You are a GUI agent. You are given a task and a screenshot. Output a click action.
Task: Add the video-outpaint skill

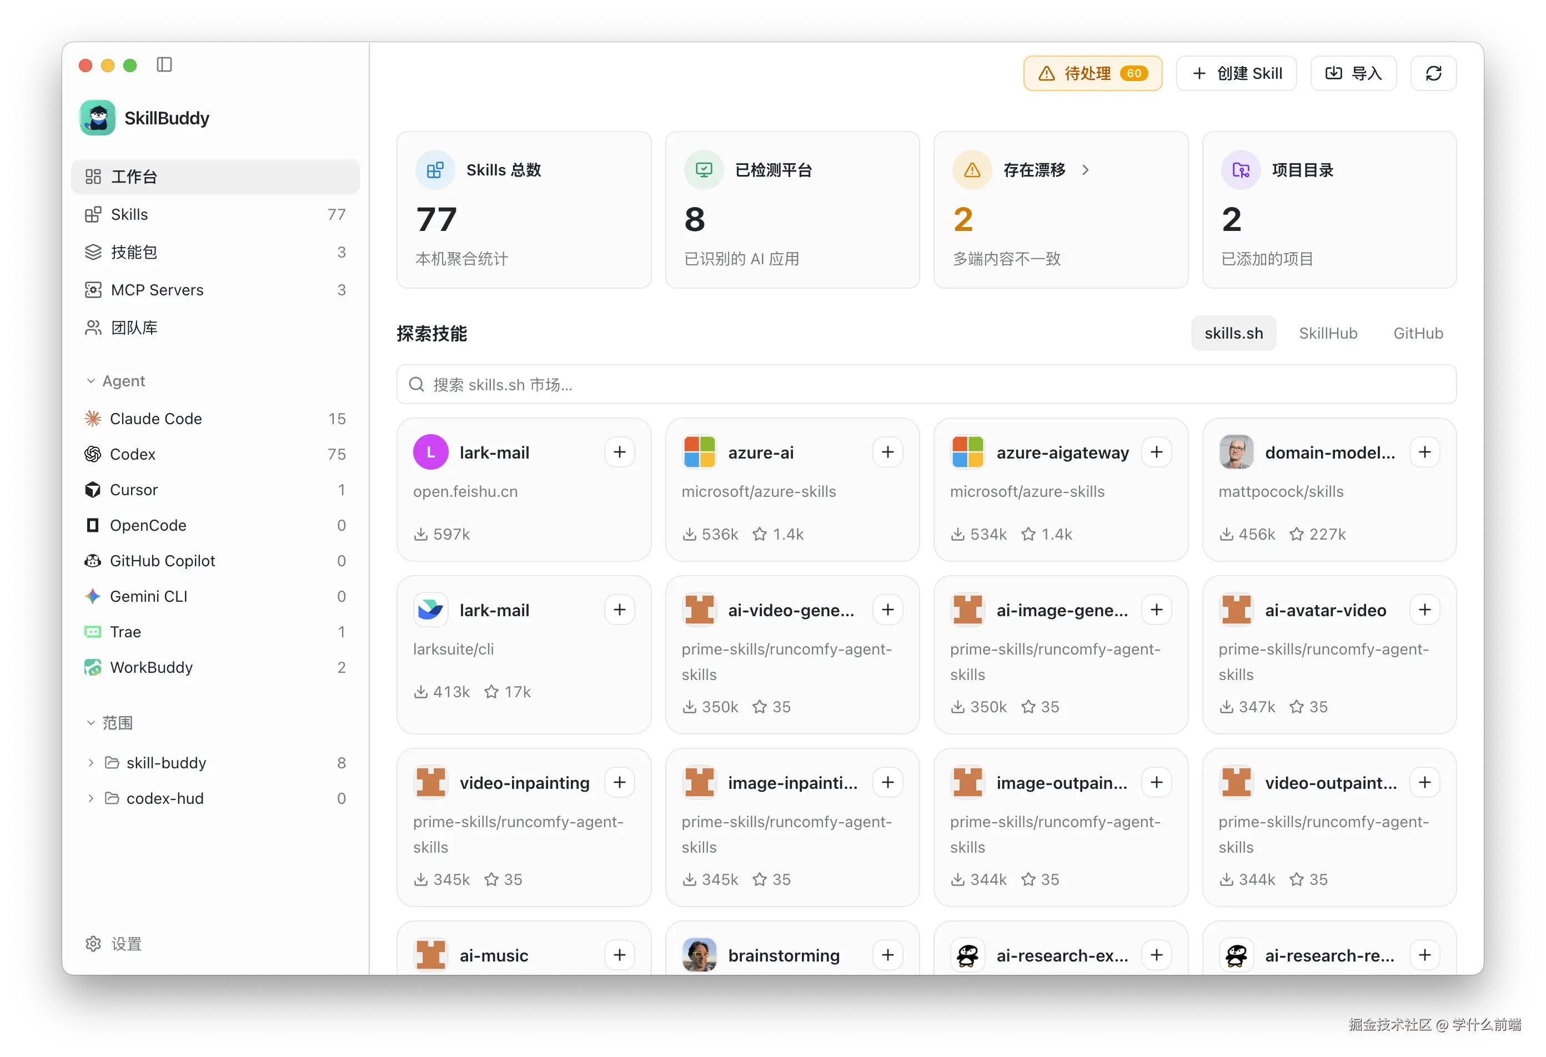tap(1424, 782)
